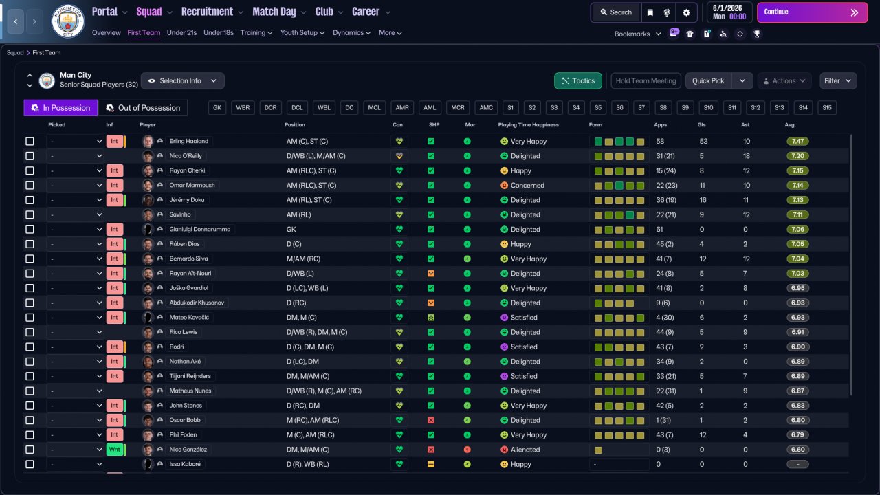
Task: Click the Manchester City club badge
Action: click(x=68, y=21)
